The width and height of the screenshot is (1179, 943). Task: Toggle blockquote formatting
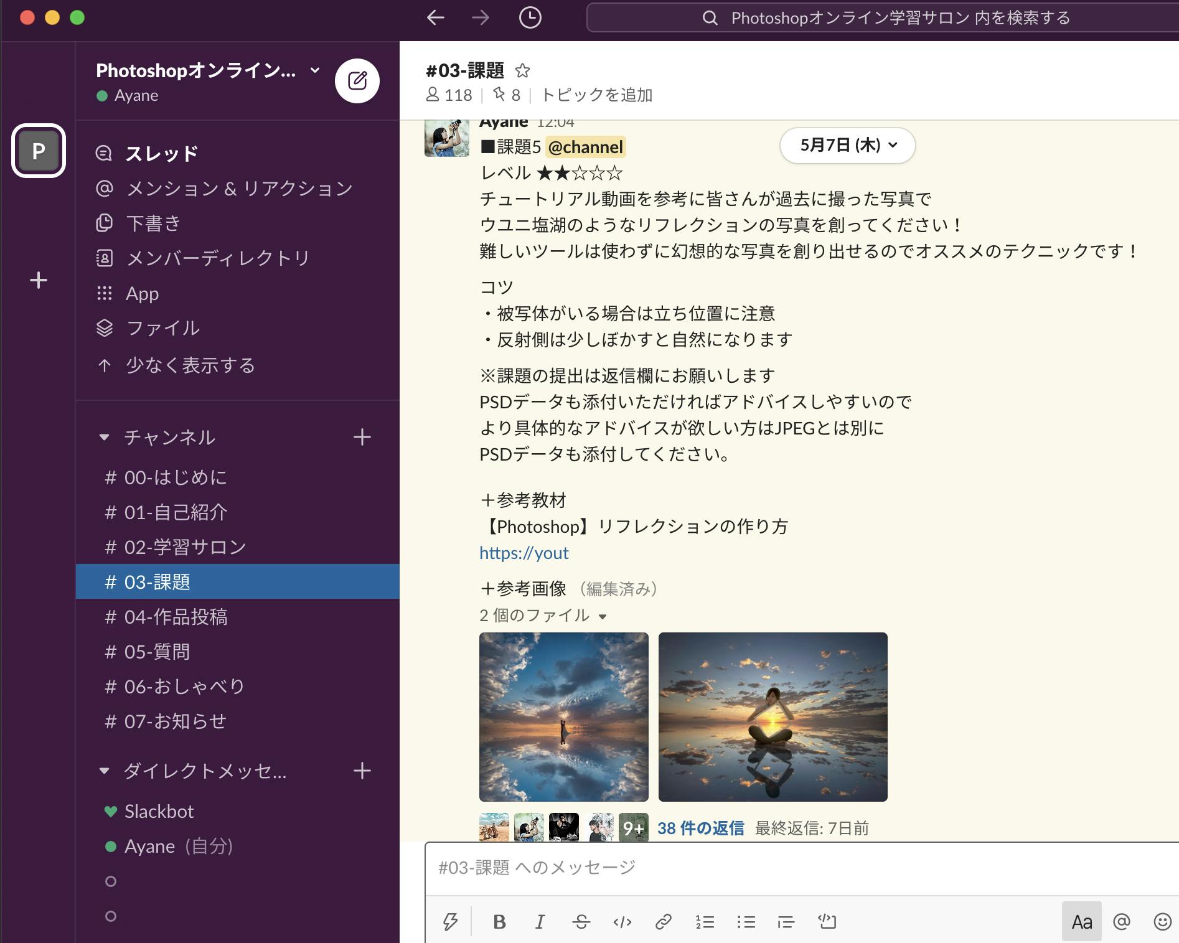[x=786, y=922]
